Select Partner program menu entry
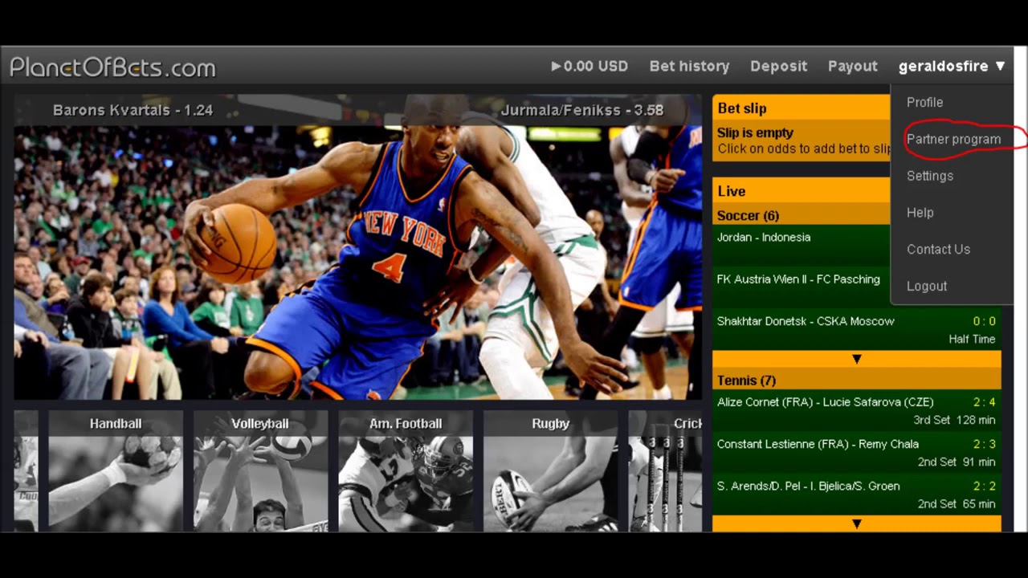 [953, 140]
